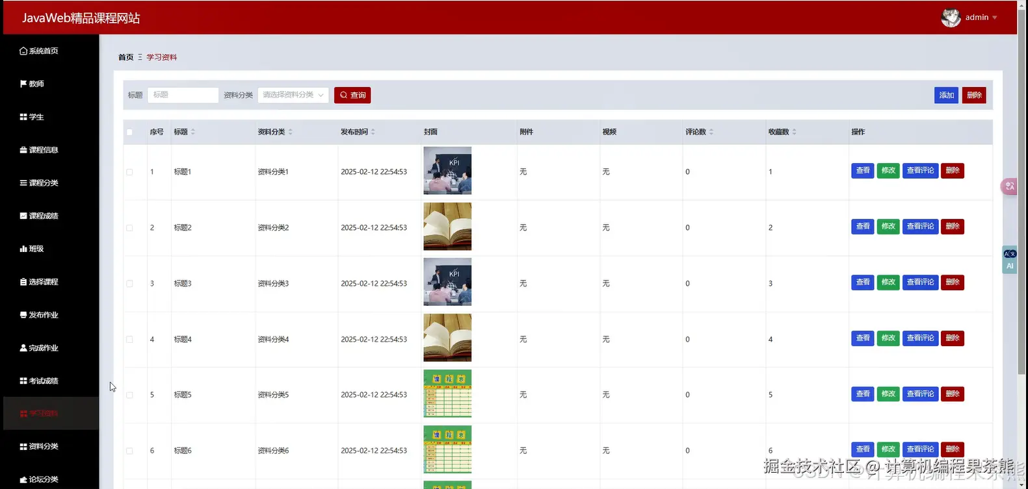1028x489 pixels.
Task: Click the clipboard icon beside 选择课程
Action: pos(23,282)
